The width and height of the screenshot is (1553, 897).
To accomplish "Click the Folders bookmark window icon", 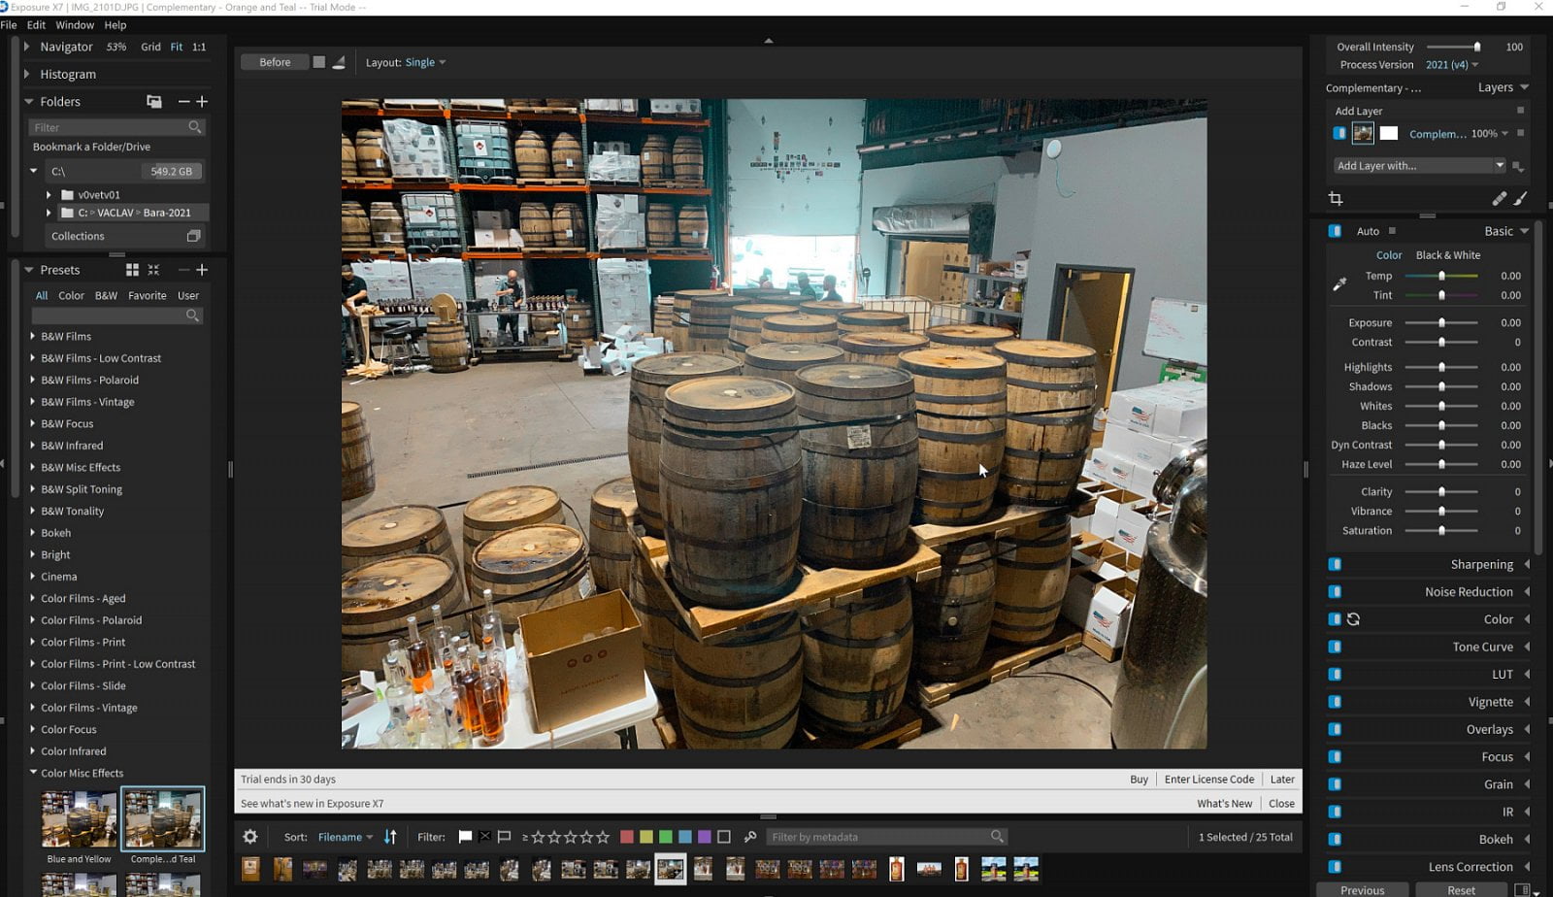I will pyautogui.click(x=153, y=101).
